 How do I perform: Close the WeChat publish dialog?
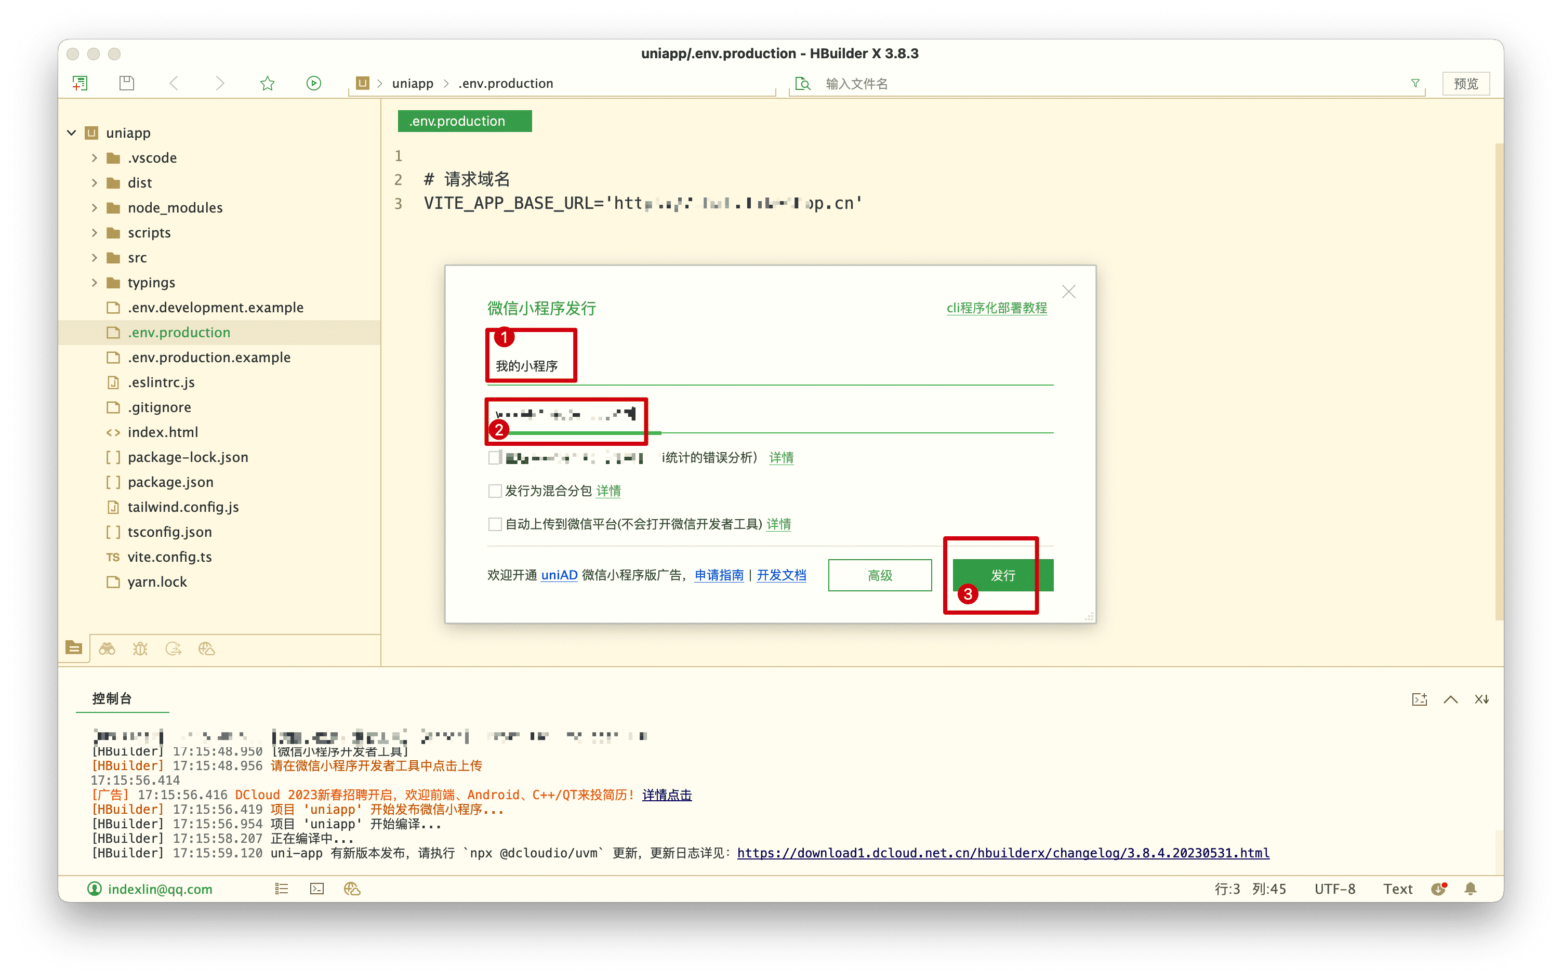[x=1068, y=292]
